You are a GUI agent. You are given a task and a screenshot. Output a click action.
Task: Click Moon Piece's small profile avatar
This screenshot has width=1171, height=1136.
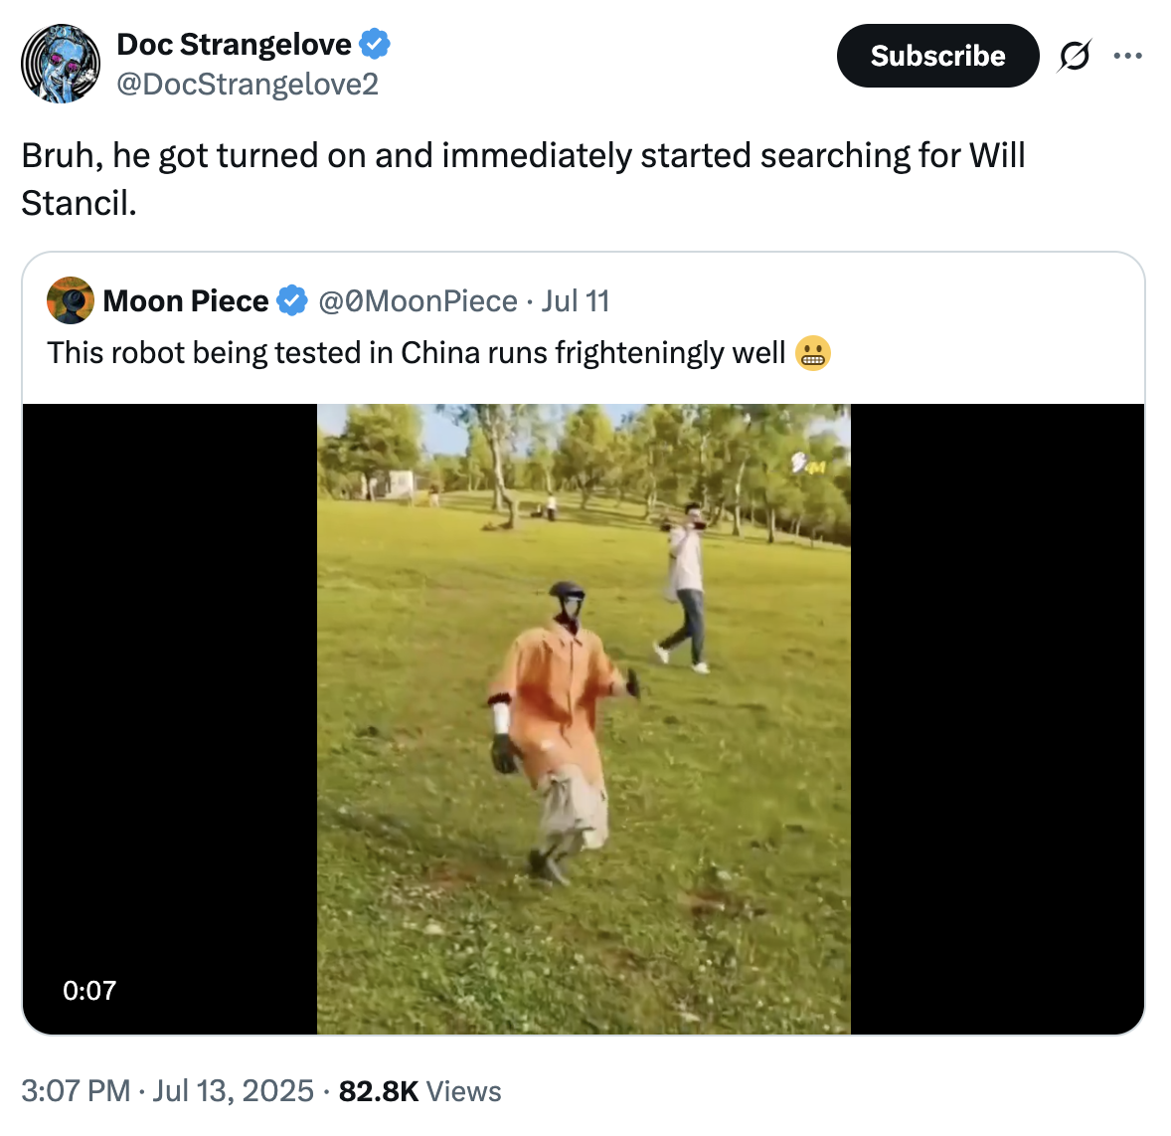71,300
